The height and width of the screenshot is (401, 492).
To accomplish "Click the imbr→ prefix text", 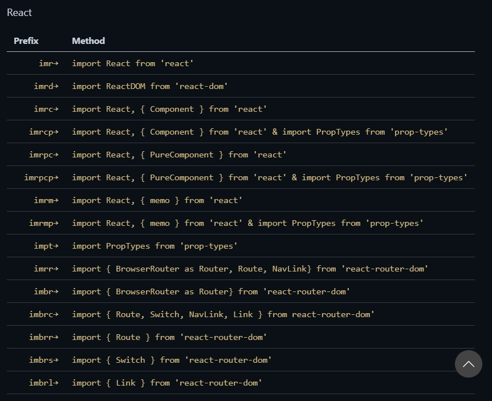I will (x=46, y=291).
